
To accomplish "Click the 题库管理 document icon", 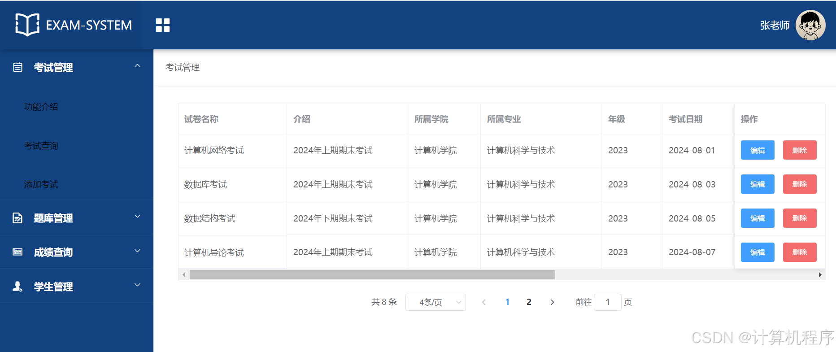I will 17,218.
